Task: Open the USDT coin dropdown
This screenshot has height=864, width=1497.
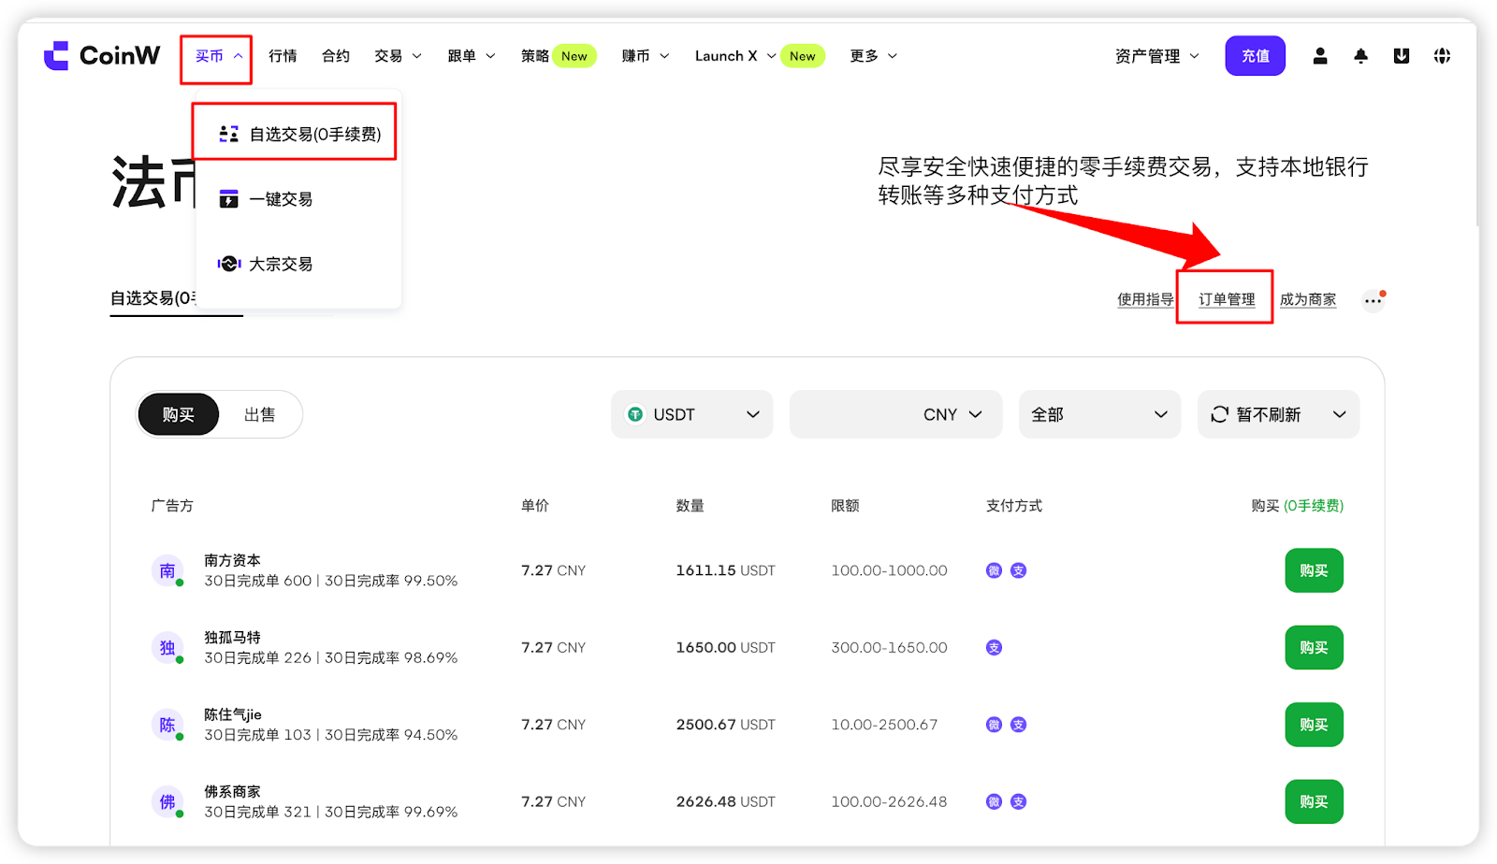Action: [x=692, y=414]
